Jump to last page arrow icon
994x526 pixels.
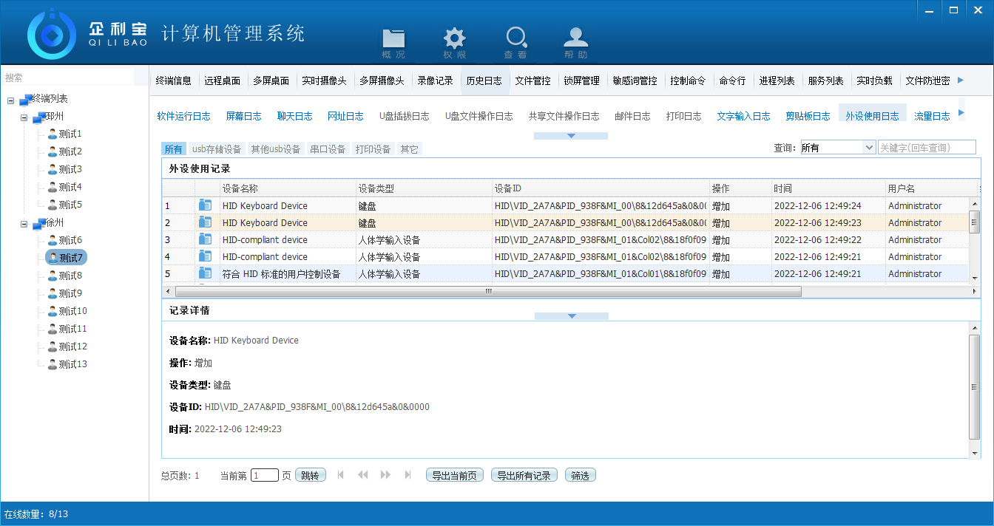tap(408, 475)
